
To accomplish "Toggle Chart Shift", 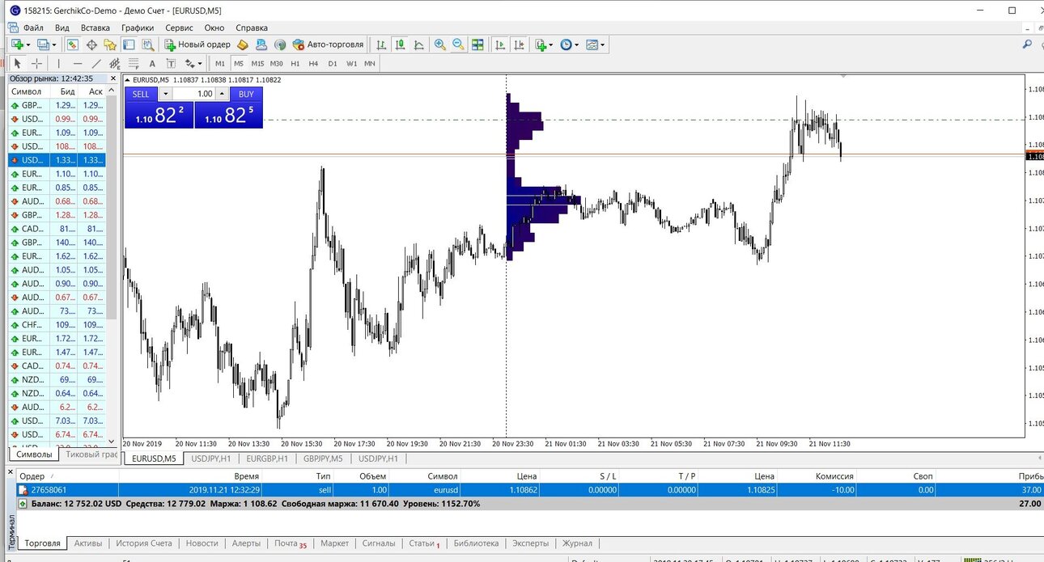I will pos(519,44).
